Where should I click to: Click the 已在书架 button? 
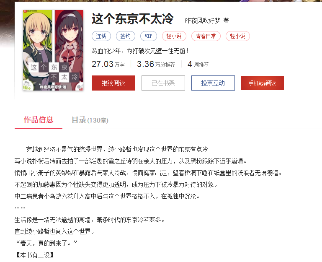[163, 83]
